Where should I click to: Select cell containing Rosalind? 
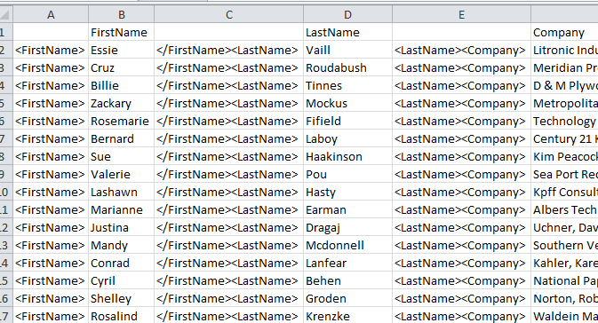tap(121, 316)
